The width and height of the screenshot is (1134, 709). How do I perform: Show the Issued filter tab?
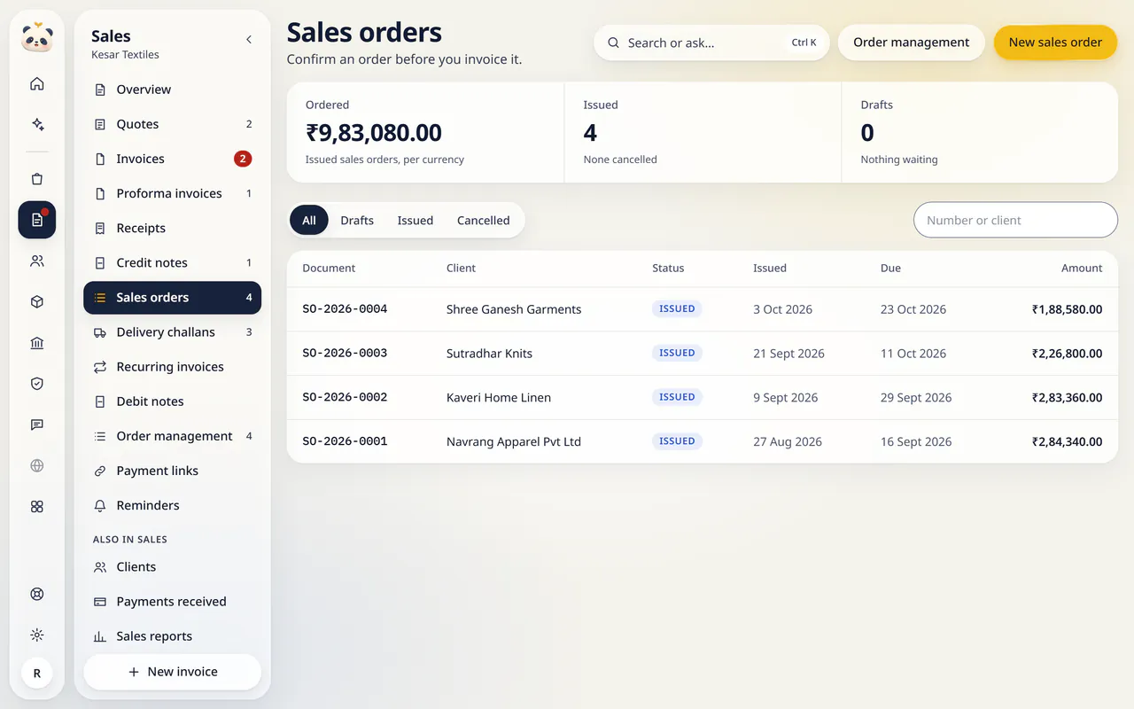point(415,220)
